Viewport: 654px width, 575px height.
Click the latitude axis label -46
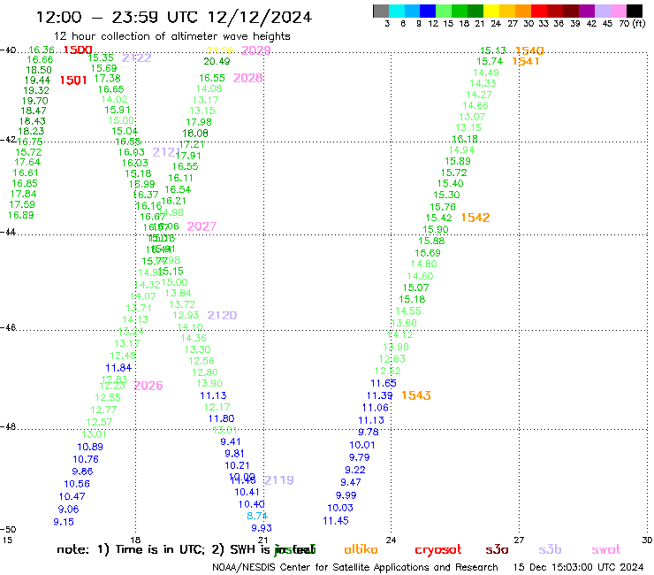pyautogui.click(x=8, y=327)
